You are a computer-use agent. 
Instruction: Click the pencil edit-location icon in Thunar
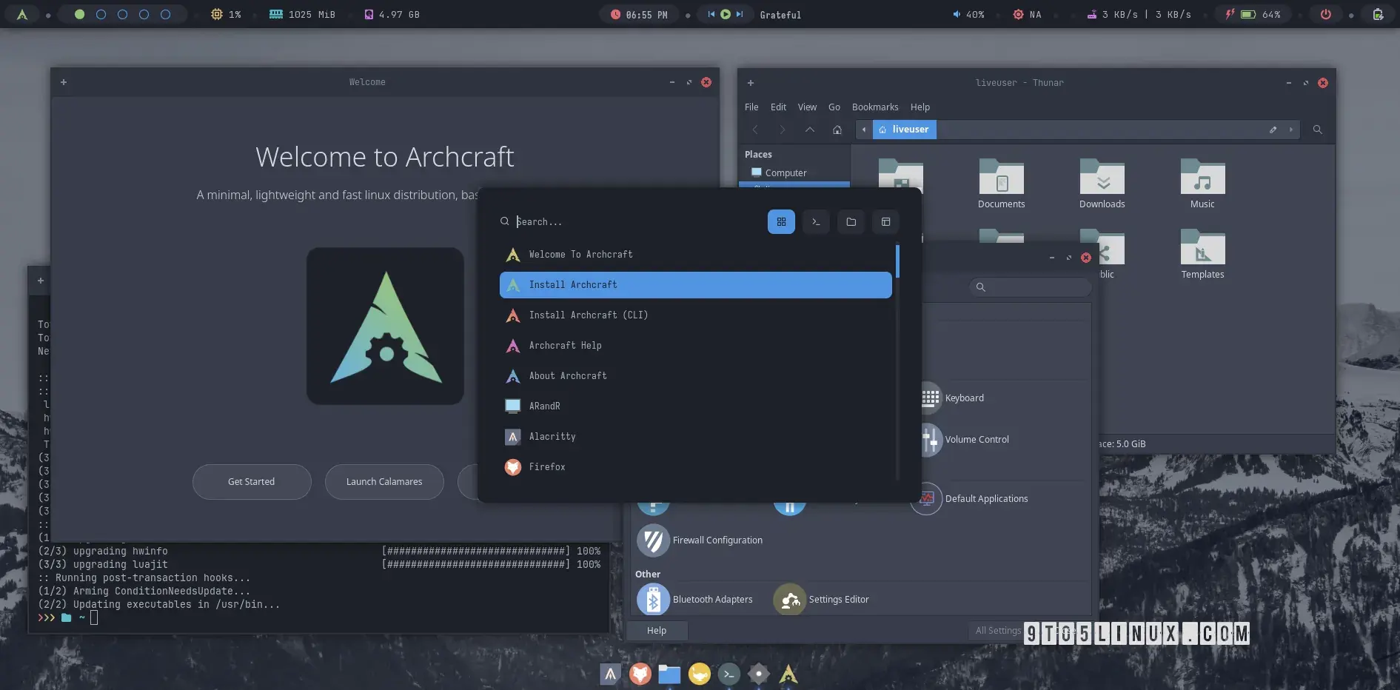tap(1273, 130)
